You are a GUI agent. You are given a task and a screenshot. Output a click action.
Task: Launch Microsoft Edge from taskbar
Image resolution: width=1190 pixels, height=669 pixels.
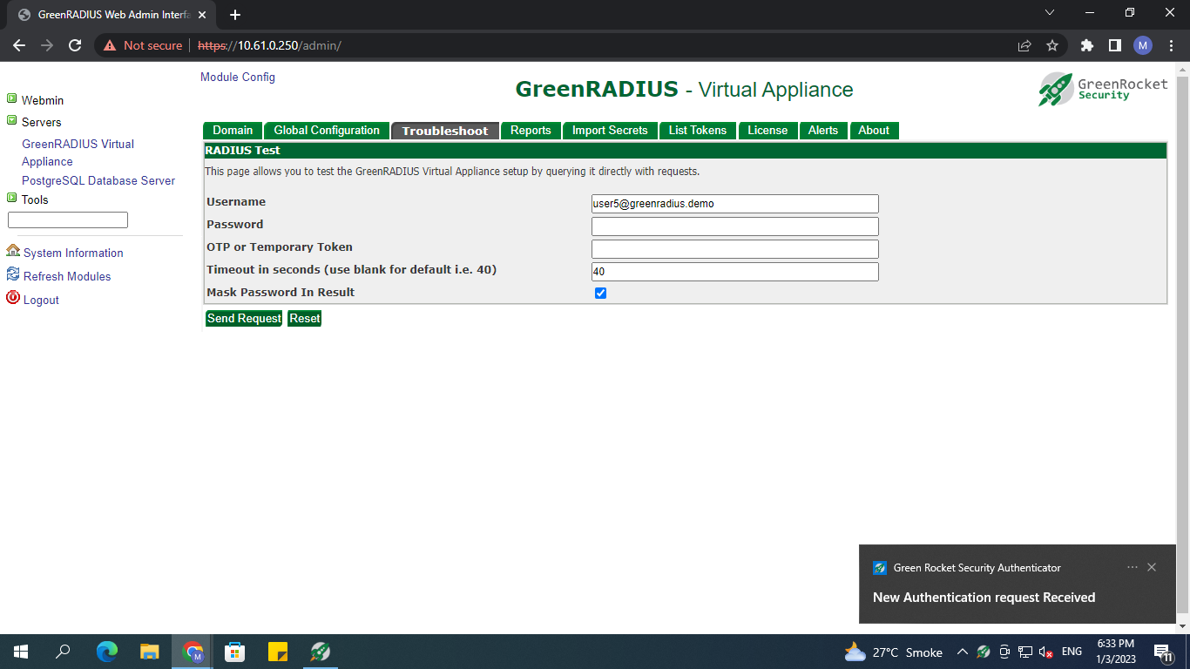click(107, 652)
